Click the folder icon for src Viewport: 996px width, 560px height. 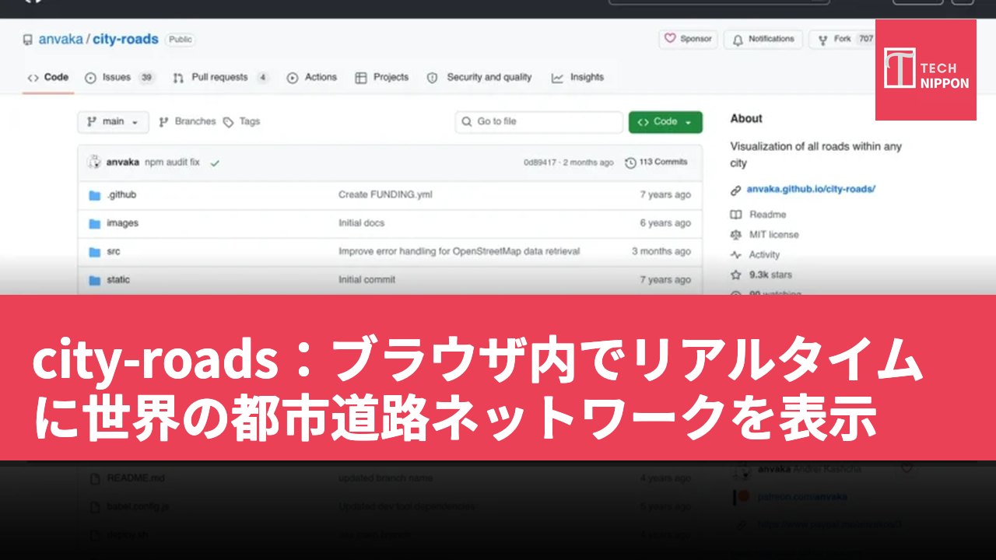click(x=95, y=252)
